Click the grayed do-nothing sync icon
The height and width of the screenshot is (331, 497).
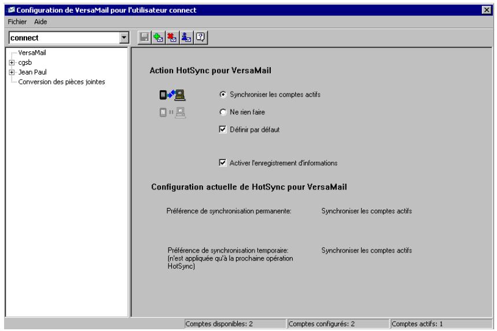pos(172,112)
